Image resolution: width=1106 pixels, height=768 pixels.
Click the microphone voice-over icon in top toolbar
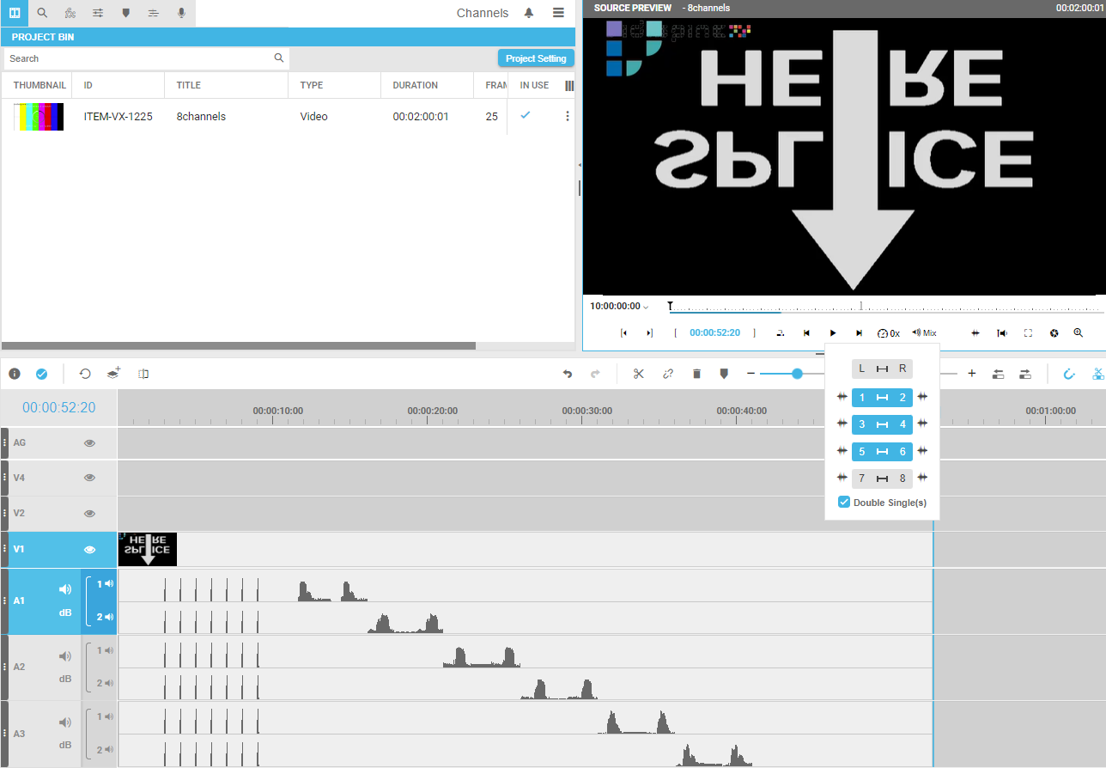point(181,13)
